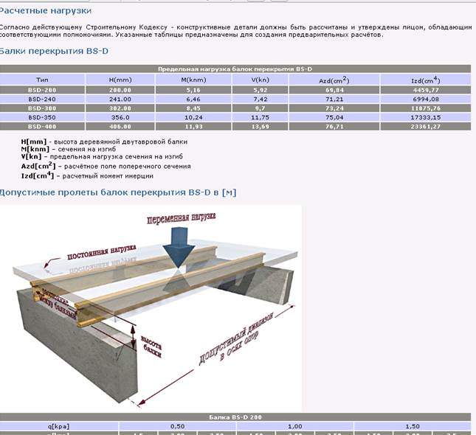The width and height of the screenshot is (476, 435).
Task: Click the table title "Предельная нагрузка балок перекрытия"
Action: pyautogui.click(x=235, y=69)
